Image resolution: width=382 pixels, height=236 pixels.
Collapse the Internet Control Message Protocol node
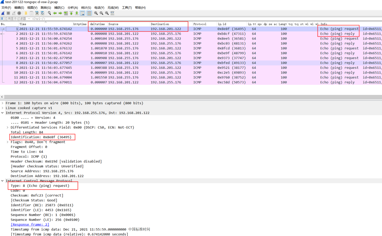2,181
